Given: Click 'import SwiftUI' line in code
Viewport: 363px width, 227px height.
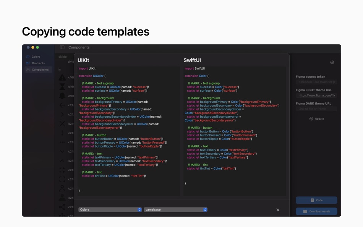Looking at the screenshot, I should (195, 68).
